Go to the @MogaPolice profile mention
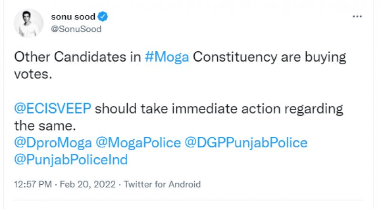381x209 pixels. pyautogui.click(x=138, y=142)
